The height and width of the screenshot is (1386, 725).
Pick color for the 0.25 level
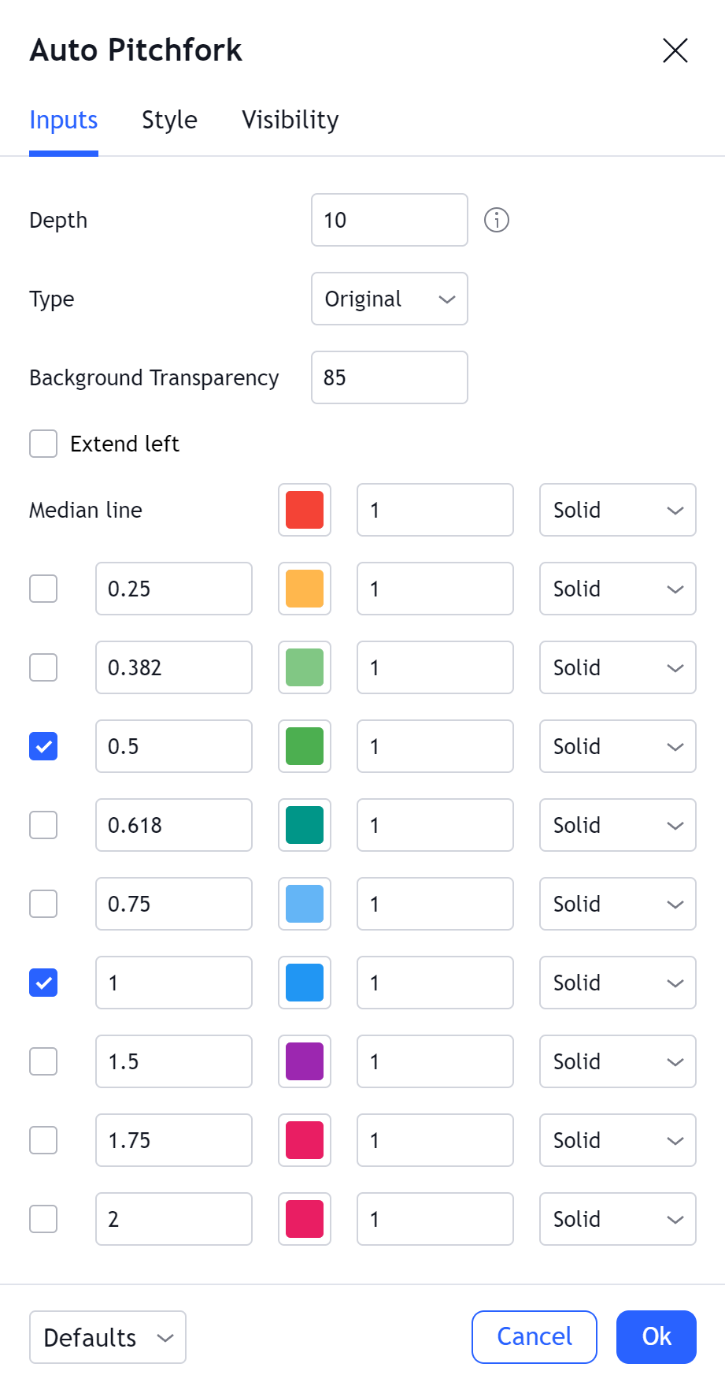305,589
